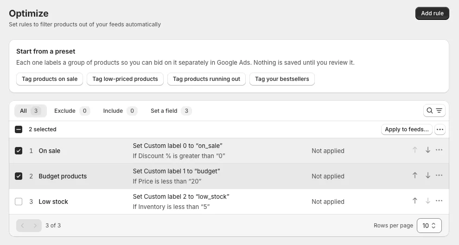The width and height of the screenshot is (459, 245).
Task: Open bulk actions menu next to Apply to feeds
Action: coord(440,129)
